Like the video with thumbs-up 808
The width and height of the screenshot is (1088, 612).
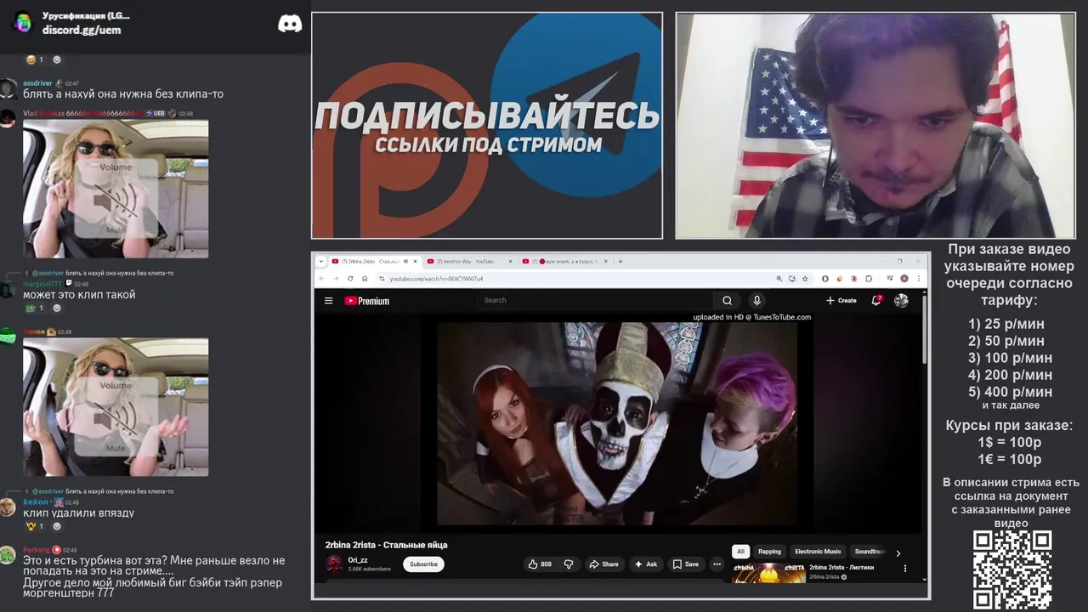(x=540, y=564)
